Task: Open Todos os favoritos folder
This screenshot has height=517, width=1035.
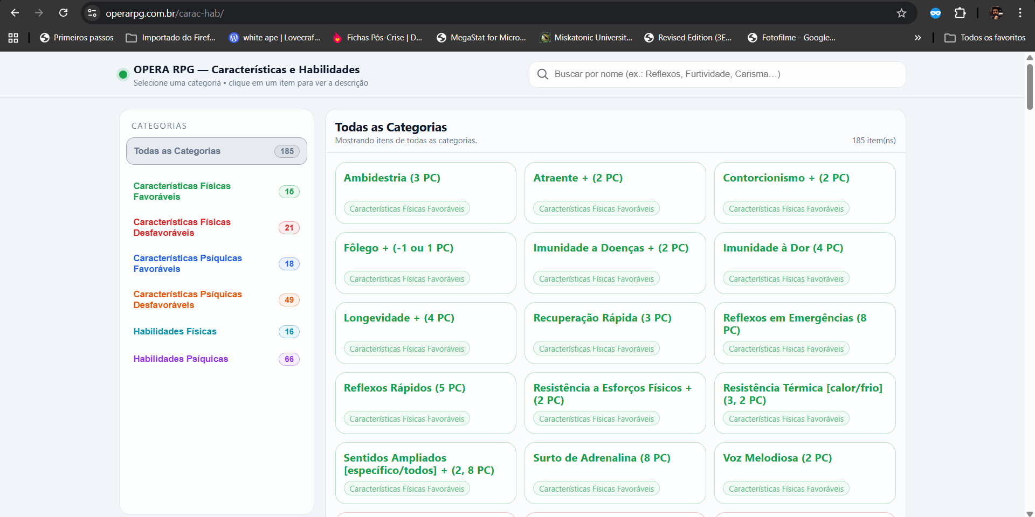Action: click(985, 38)
